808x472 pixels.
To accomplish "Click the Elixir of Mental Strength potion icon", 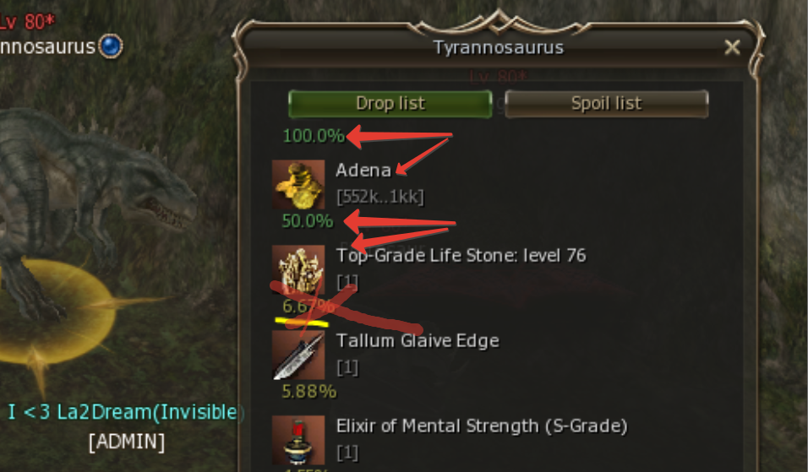I will 298,440.
